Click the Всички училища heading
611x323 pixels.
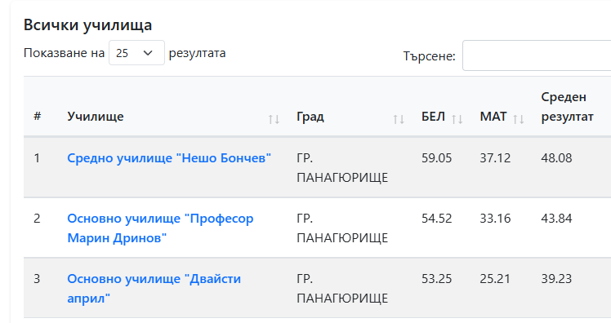(x=87, y=25)
